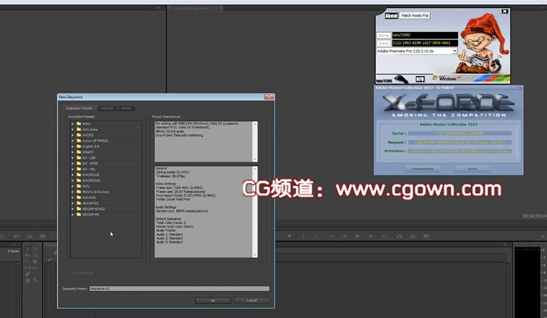
Task: Click the Preset Description scrollbar down arrow
Action: (255, 159)
